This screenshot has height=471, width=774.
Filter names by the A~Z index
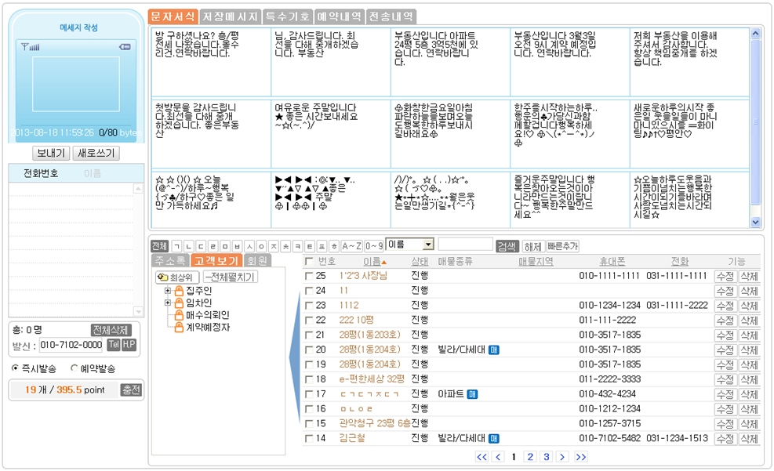352,246
